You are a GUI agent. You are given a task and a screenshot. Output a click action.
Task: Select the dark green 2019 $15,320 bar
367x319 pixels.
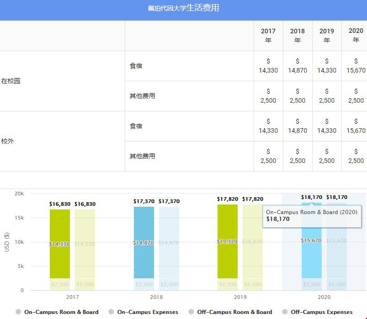click(228, 241)
